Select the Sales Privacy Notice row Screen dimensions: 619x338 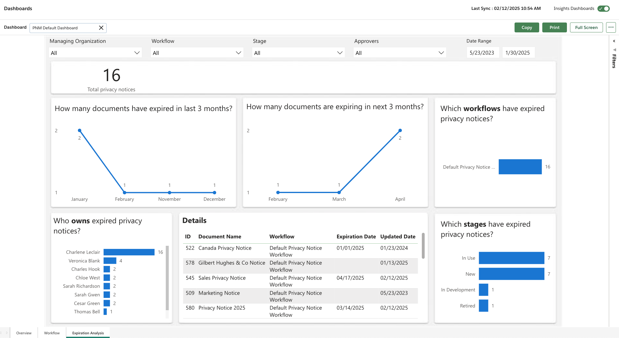[x=300, y=281]
